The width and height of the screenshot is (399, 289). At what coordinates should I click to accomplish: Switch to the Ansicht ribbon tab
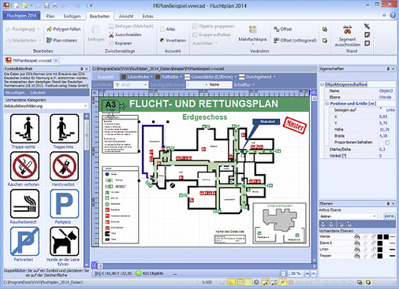[126, 16]
